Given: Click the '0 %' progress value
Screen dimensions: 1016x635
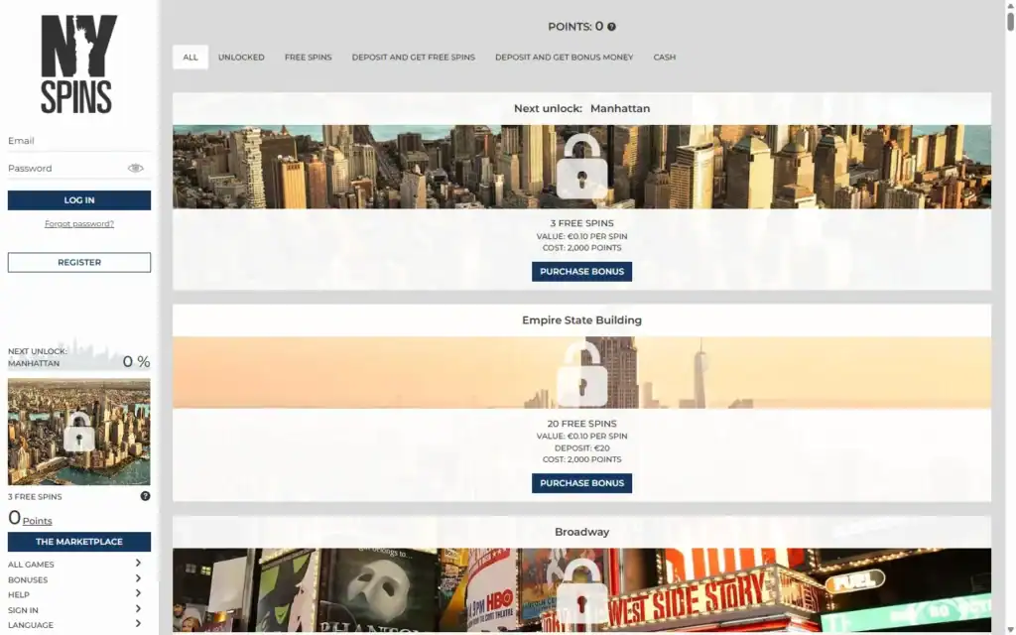Looking at the screenshot, I should pyautogui.click(x=136, y=361).
